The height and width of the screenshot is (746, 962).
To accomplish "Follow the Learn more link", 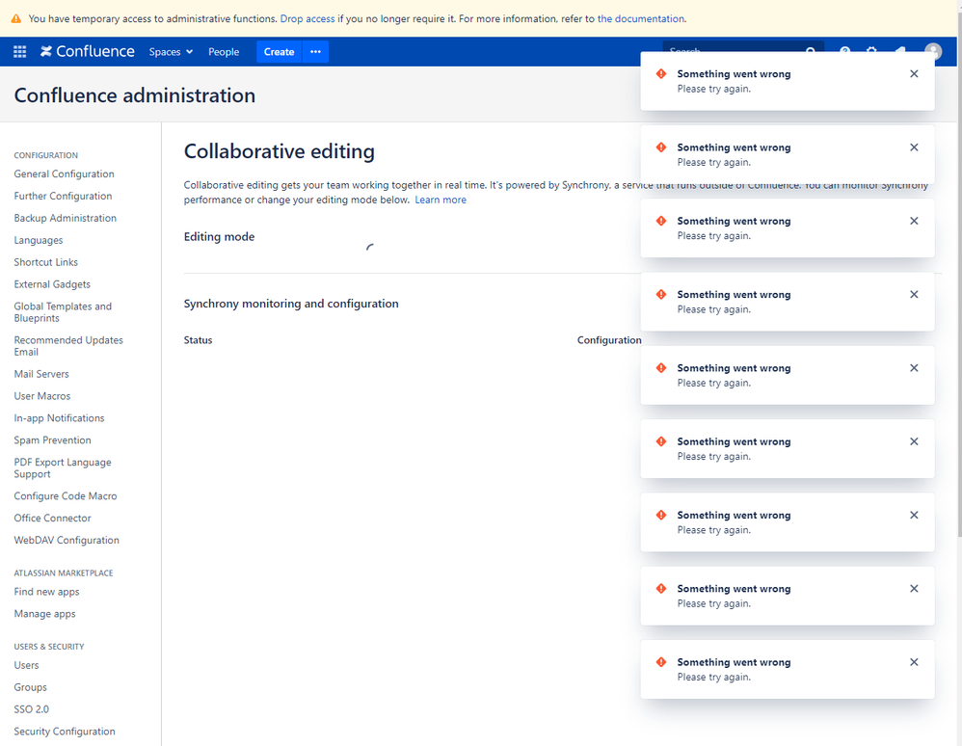I will (441, 200).
